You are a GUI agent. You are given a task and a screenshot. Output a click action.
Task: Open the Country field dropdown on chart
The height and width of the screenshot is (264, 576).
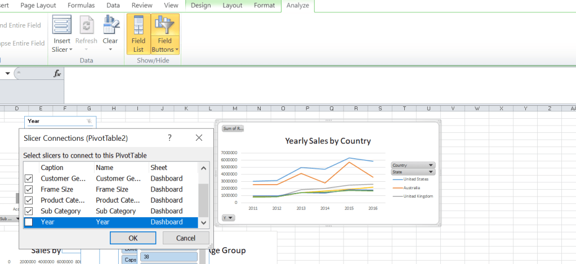[431, 165]
